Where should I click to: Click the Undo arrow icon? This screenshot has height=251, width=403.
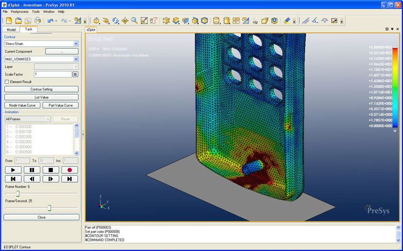click(49, 20)
